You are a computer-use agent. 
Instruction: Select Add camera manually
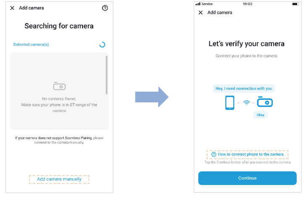point(59,179)
